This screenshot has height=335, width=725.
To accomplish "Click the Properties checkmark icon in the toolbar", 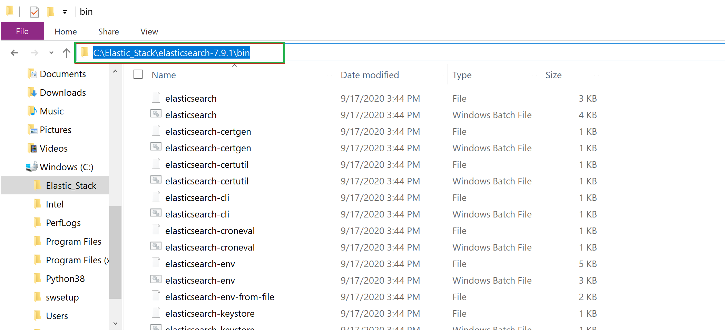I will coord(34,11).
